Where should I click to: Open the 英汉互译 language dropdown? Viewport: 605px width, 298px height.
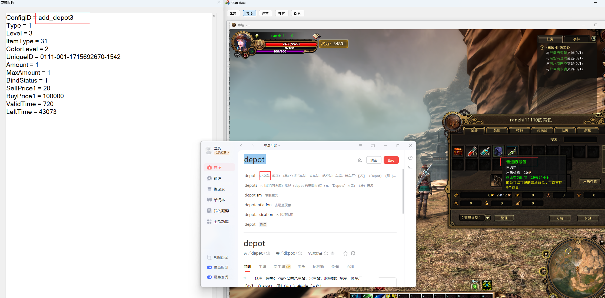coord(272,146)
